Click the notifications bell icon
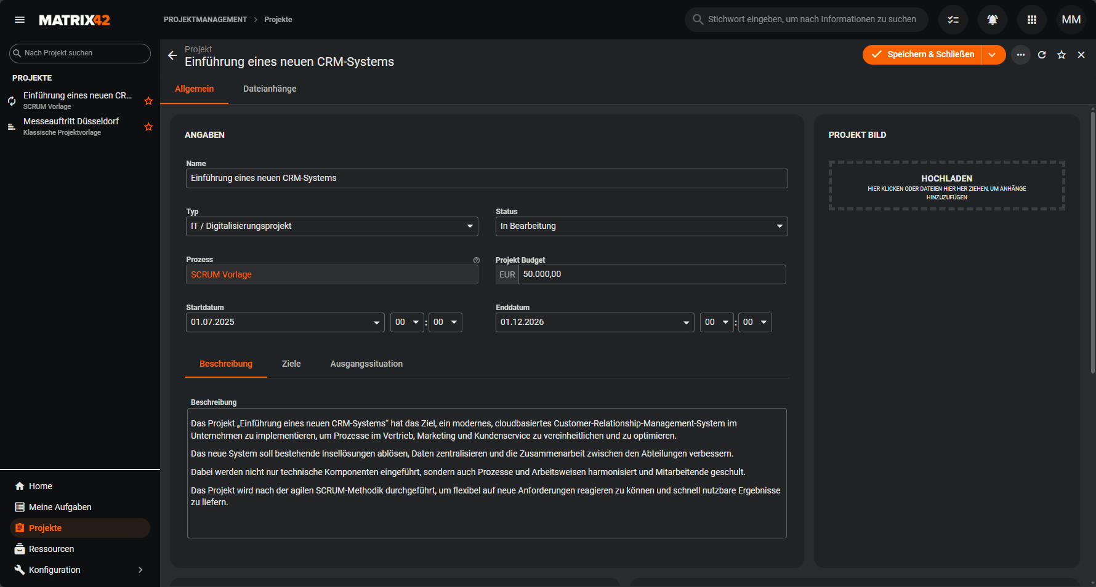The width and height of the screenshot is (1096, 587). coord(993,20)
